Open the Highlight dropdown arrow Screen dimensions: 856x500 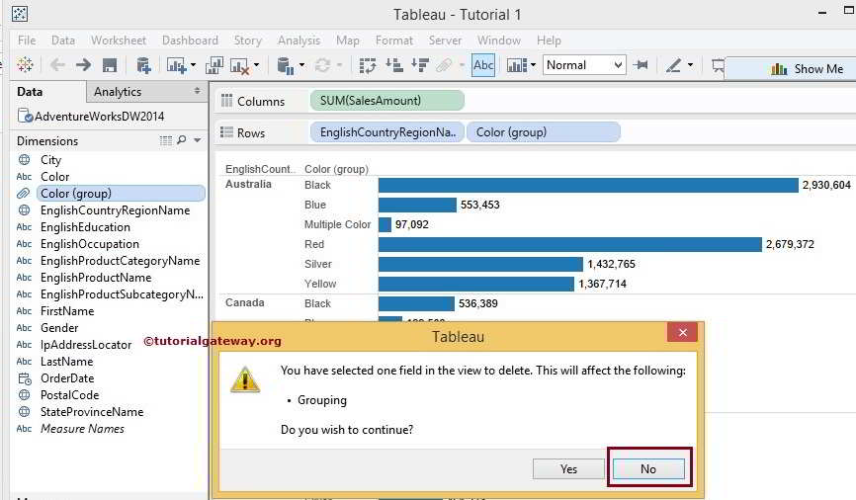[690, 65]
